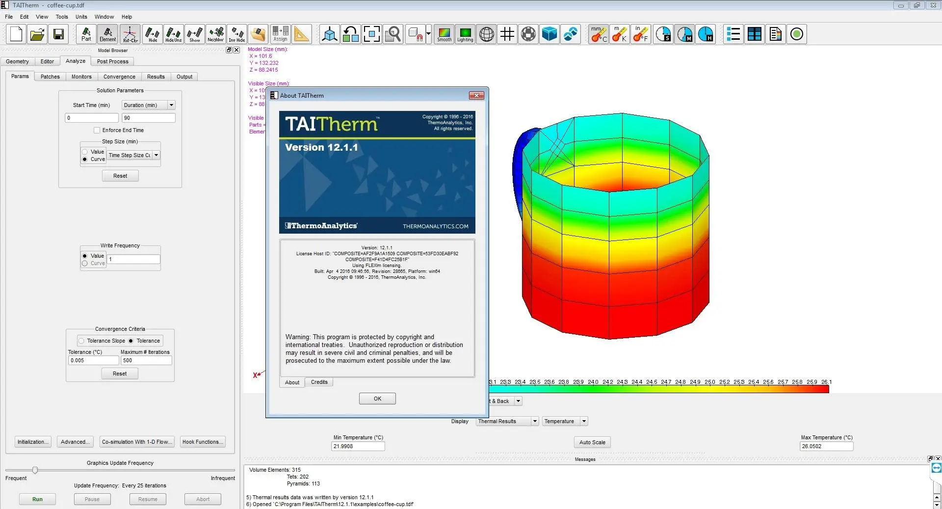This screenshot has width=942, height=509.
Task: Click the Neighbor selection tool
Action: click(216, 34)
